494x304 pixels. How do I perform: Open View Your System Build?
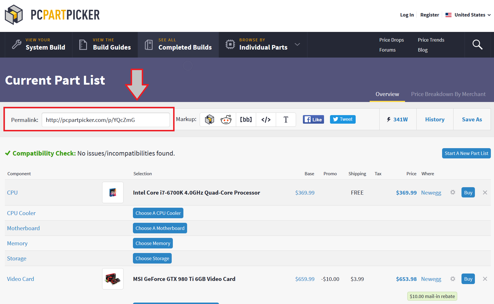(x=39, y=45)
